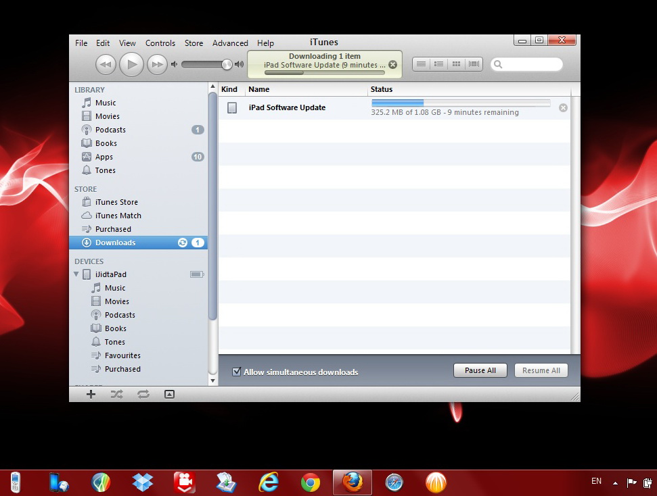Open Google Chrome from the taskbar
657x496 pixels.
pyautogui.click(x=310, y=482)
